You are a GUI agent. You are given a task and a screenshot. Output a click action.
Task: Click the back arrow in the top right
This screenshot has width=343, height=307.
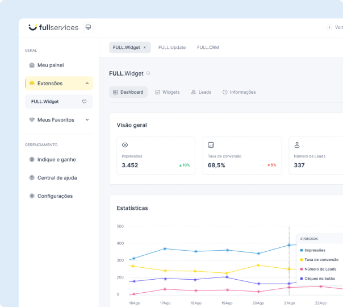tap(329, 27)
